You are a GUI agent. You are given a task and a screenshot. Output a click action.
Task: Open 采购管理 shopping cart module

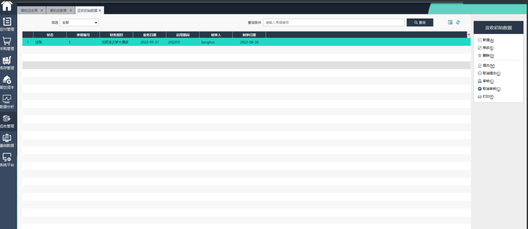7,44
